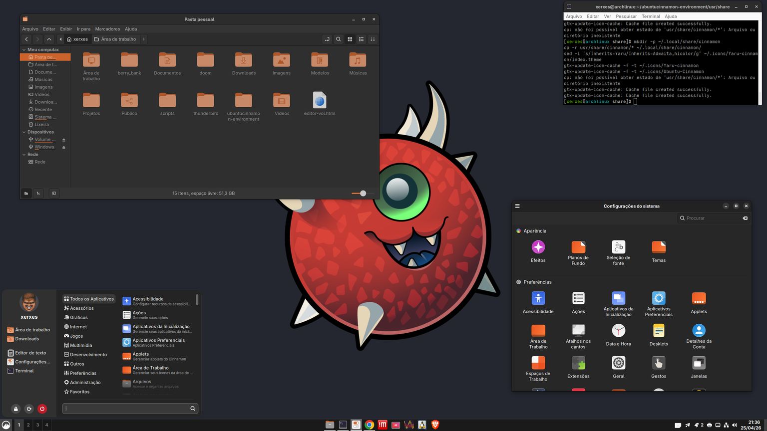Collapse the Dispositivos sidebar section
The image size is (767, 431).
[x=24, y=132]
